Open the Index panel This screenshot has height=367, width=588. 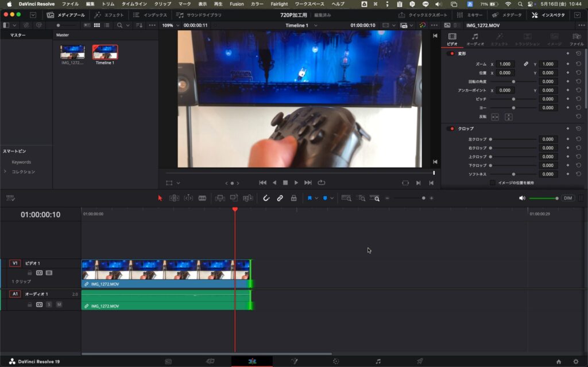pos(150,15)
